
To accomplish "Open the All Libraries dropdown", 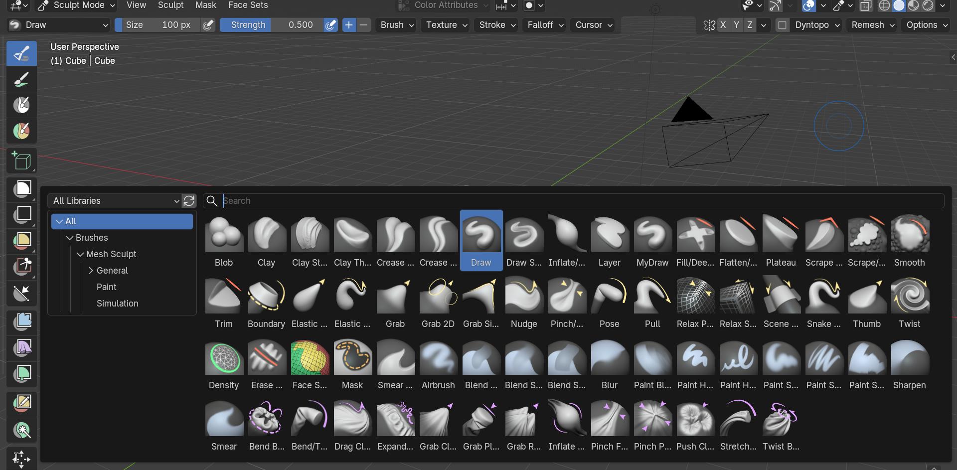I will click(116, 201).
